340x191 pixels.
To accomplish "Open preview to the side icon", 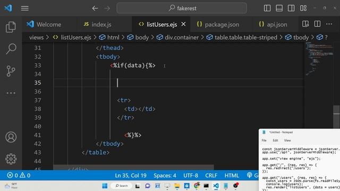I will pos(305,24).
